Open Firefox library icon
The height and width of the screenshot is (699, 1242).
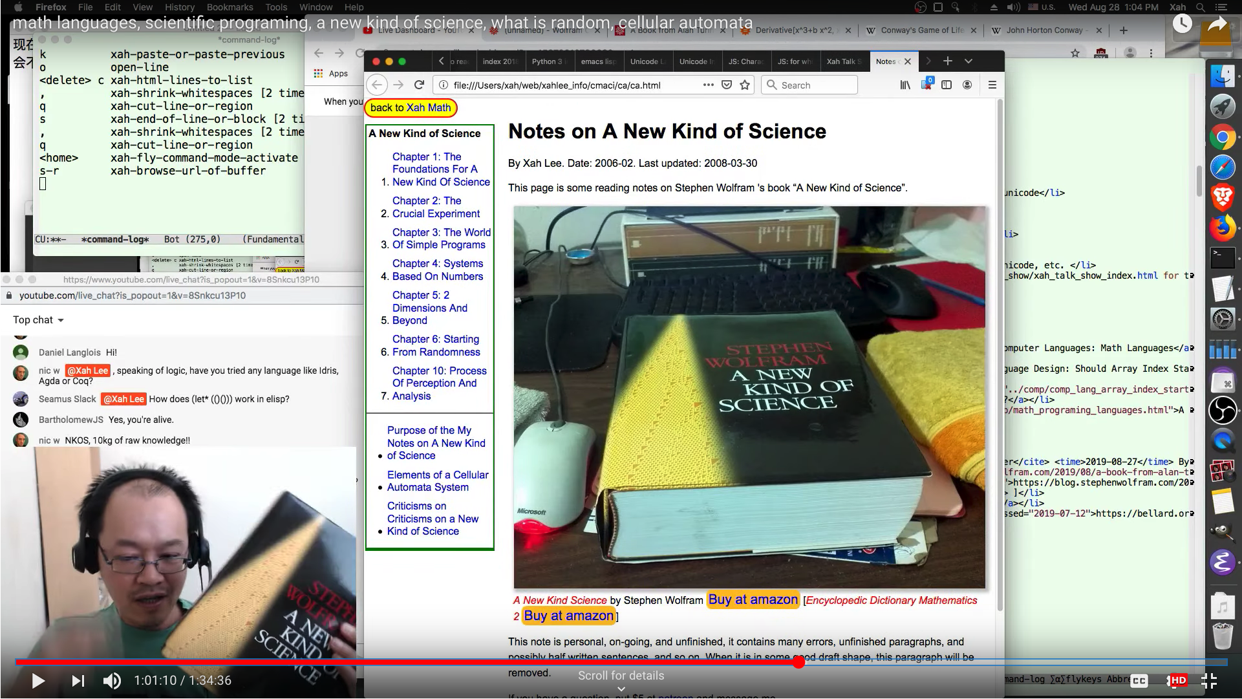pos(905,85)
